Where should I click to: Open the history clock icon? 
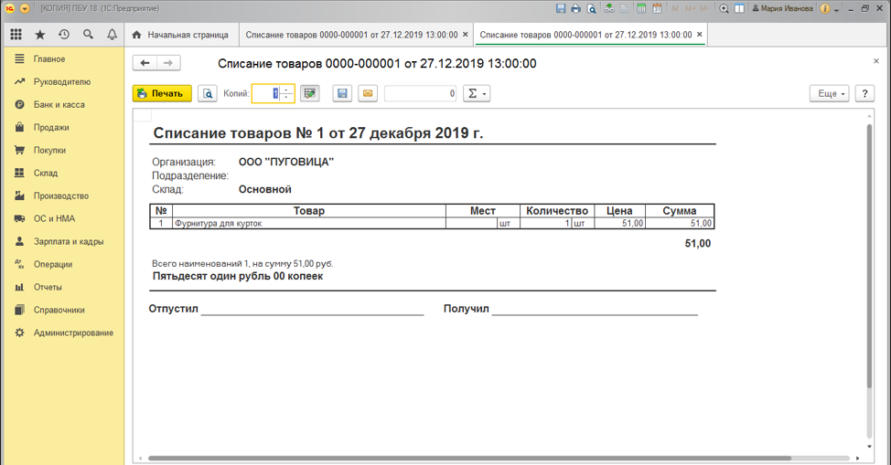[x=63, y=35]
